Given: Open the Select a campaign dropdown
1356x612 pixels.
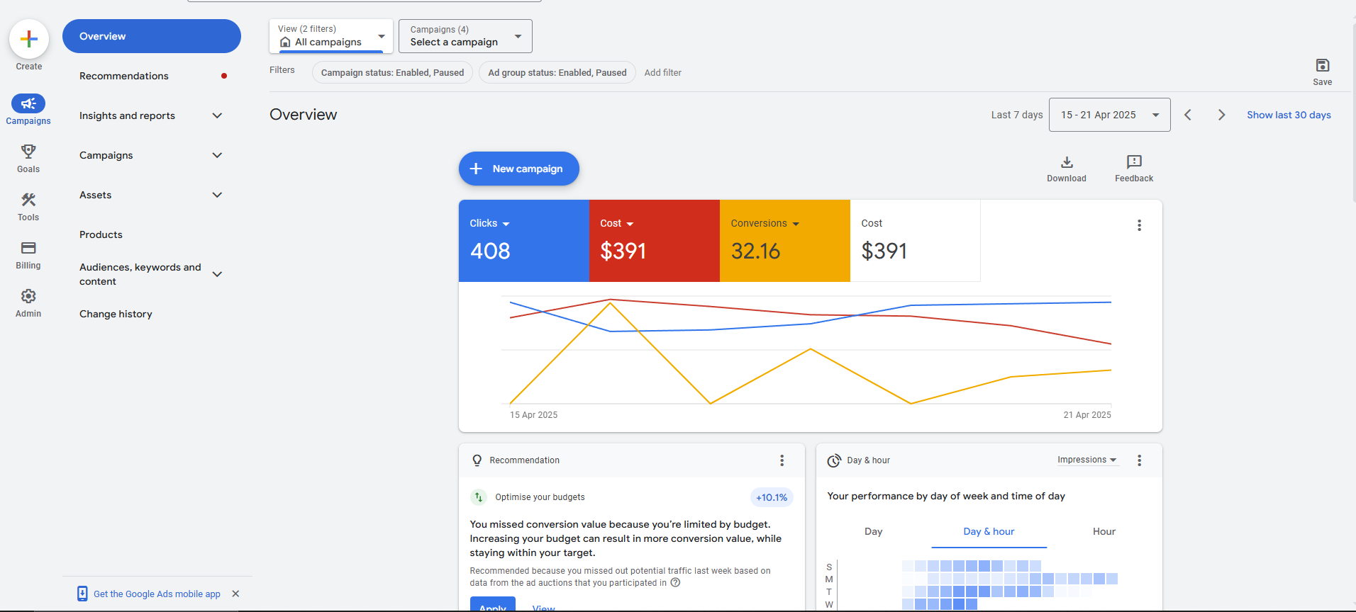Looking at the screenshot, I should click(x=465, y=36).
